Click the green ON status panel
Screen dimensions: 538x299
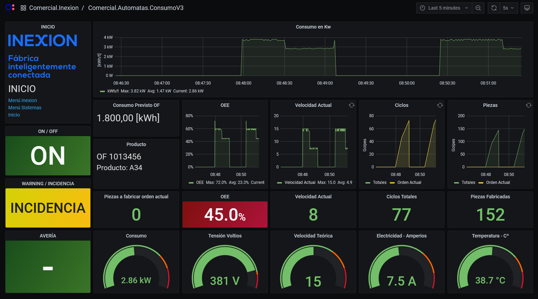tap(48, 156)
